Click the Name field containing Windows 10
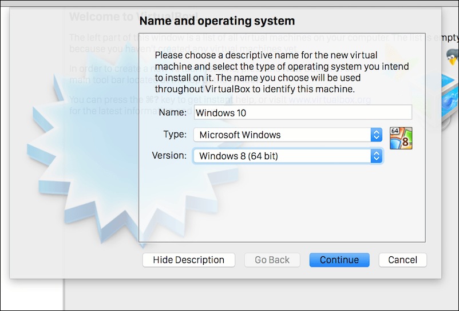Screen dimensions: 459x311 (x=303, y=112)
